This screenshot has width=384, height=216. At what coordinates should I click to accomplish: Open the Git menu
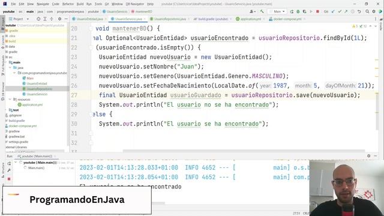coord(107,4)
